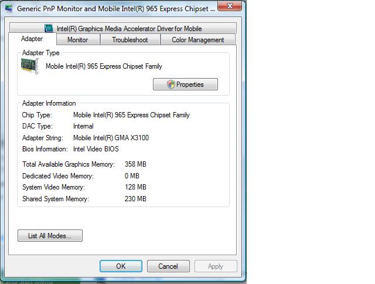Click the Bios Information label
375x284 pixels.
(45, 149)
